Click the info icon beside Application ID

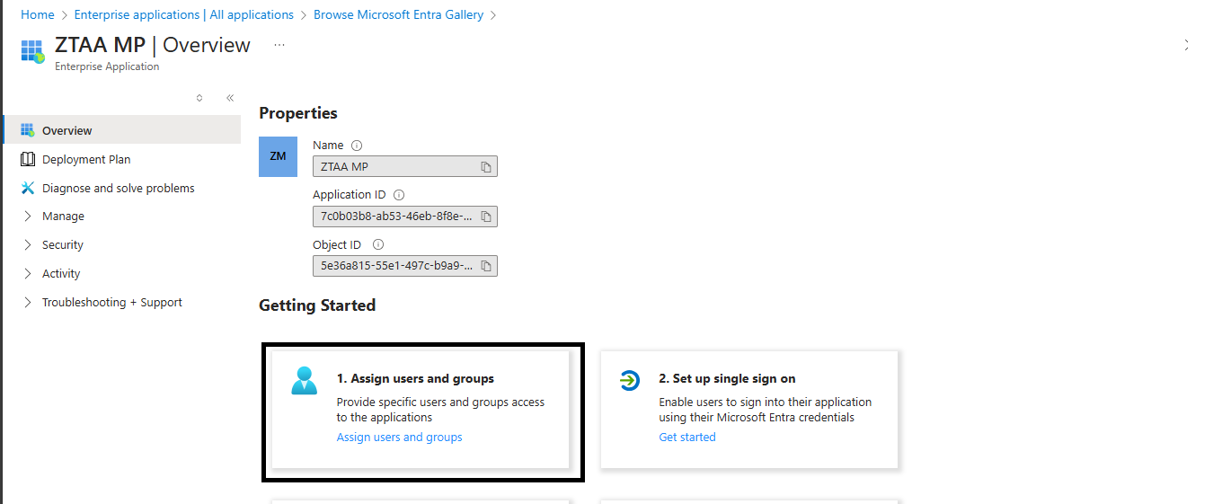(399, 195)
